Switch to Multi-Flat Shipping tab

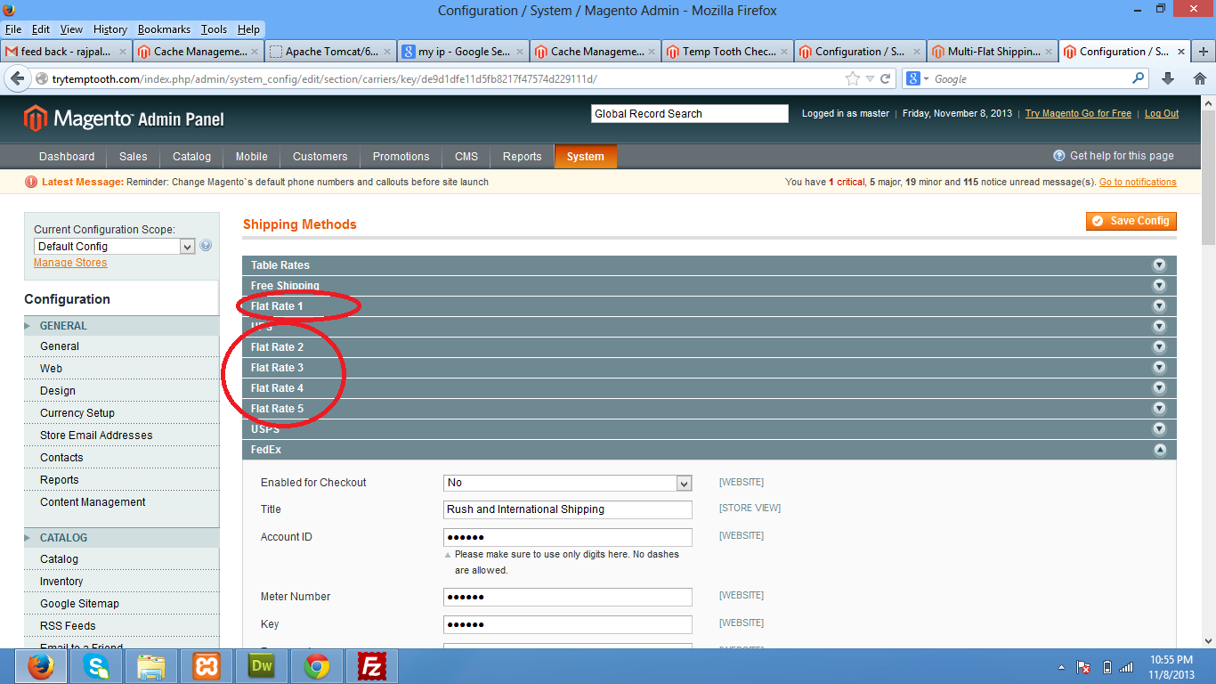click(x=992, y=52)
